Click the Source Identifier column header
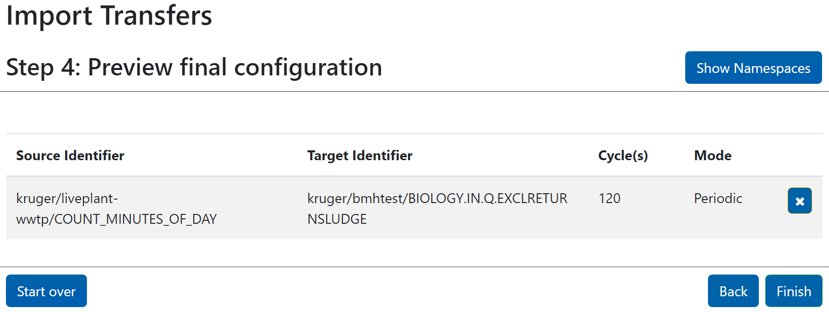The height and width of the screenshot is (312, 829). tap(70, 156)
